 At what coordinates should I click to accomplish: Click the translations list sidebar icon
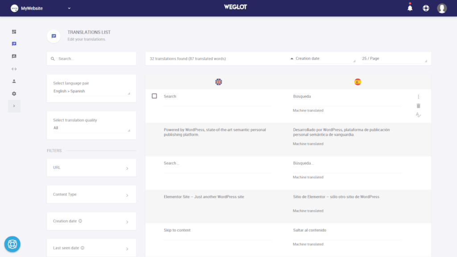coord(14,44)
